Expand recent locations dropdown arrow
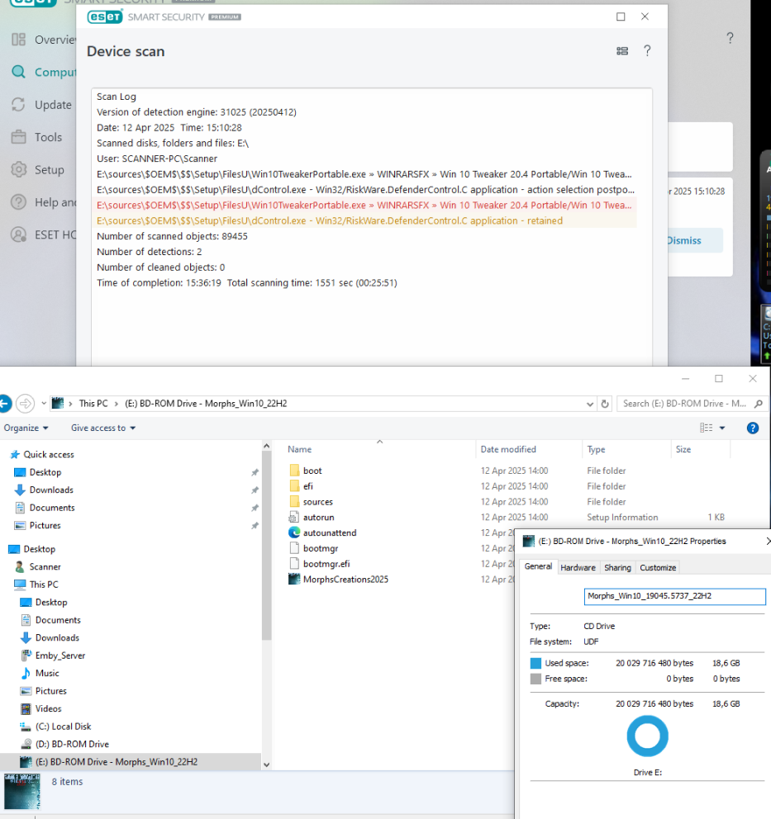Viewport: 771px width, 819px height. click(44, 403)
